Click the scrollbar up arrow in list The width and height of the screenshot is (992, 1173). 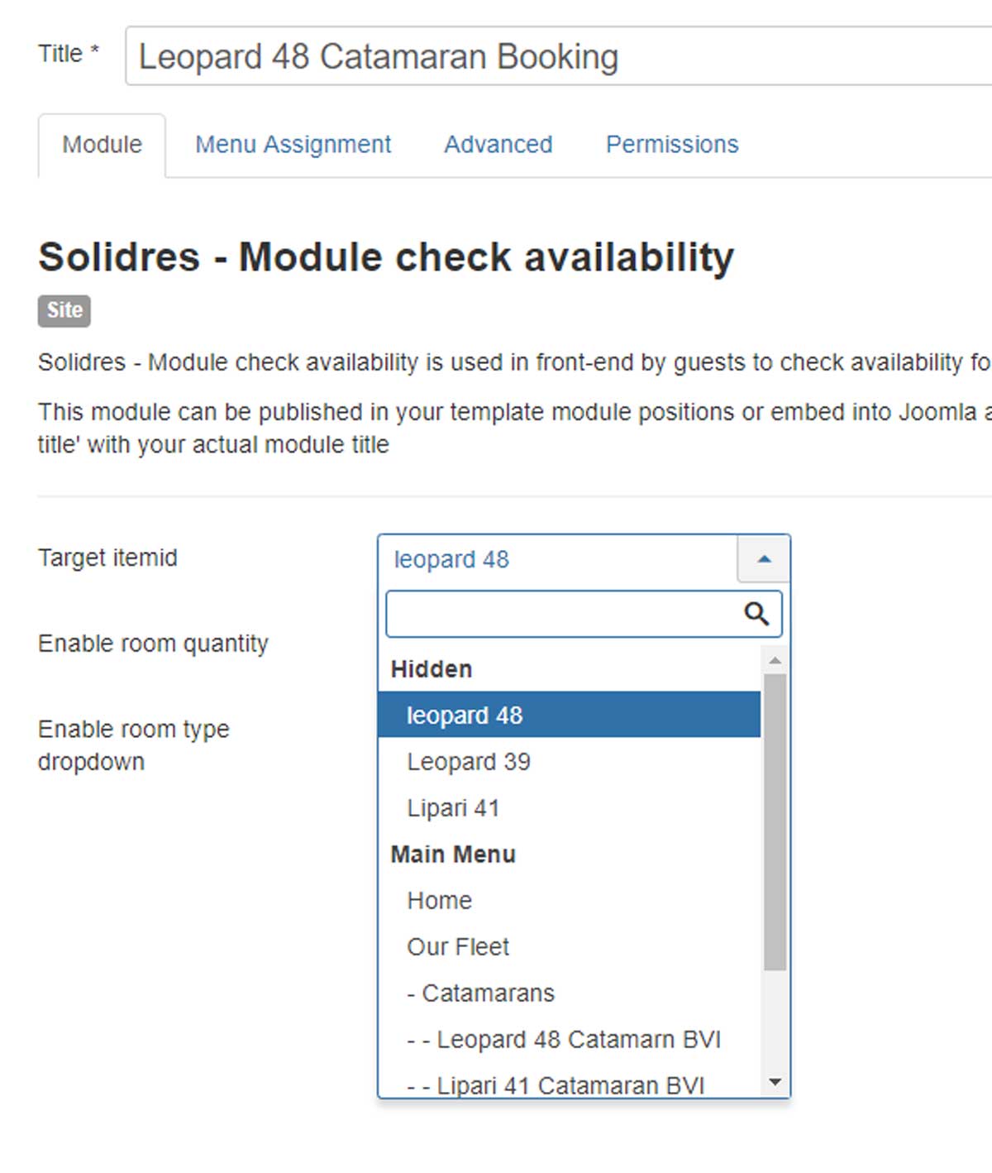coord(775,660)
